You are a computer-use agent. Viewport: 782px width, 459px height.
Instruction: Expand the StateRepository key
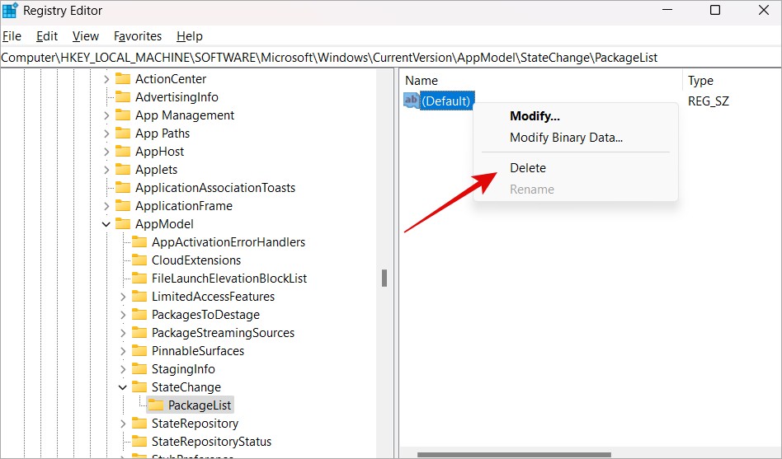[x=123, y=423]
